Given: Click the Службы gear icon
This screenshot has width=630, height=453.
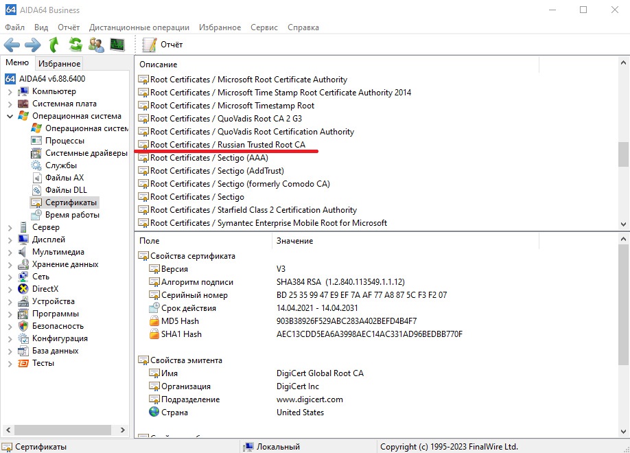Looking at the screenshot, I should [36, 165].
